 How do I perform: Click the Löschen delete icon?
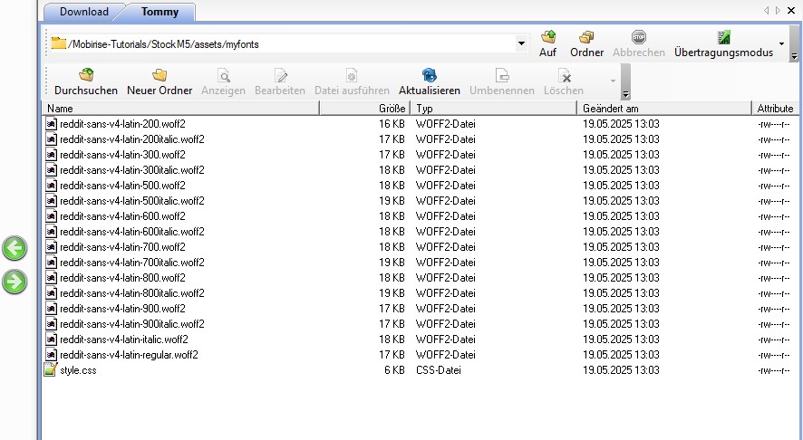pyautogui.click(x=564, y=76)
